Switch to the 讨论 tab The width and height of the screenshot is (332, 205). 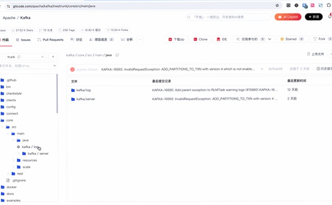point(77,40)
